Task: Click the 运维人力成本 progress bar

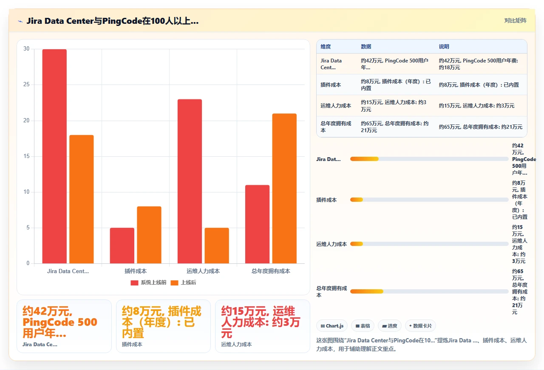Action: click(x=429, y=244)
